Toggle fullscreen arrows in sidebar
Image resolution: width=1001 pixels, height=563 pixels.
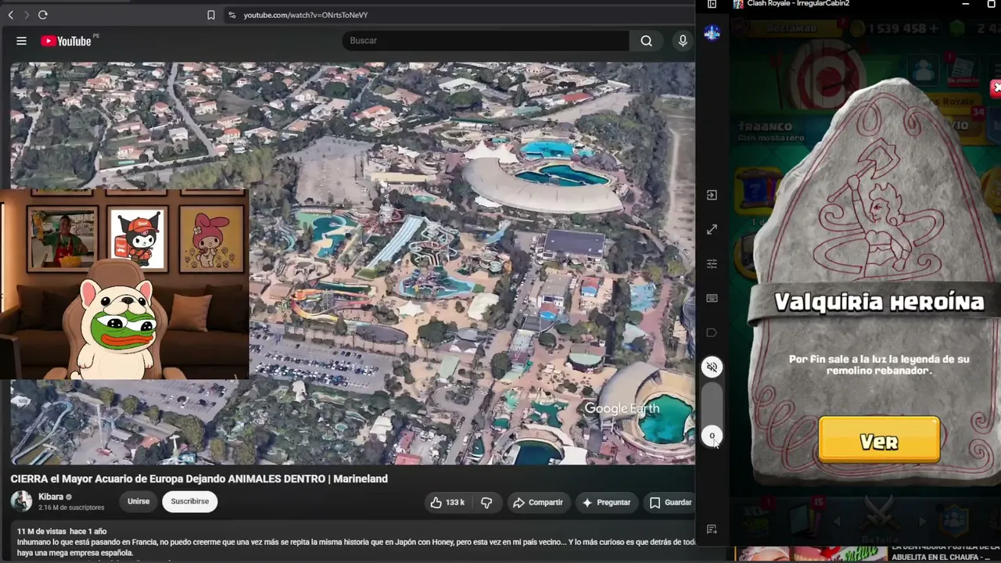point(712,230)
